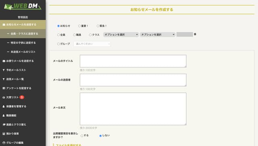Click filter icon next to 予約メールリスト
The width and height of the screenshot is (258, 146).
point(4,70)
